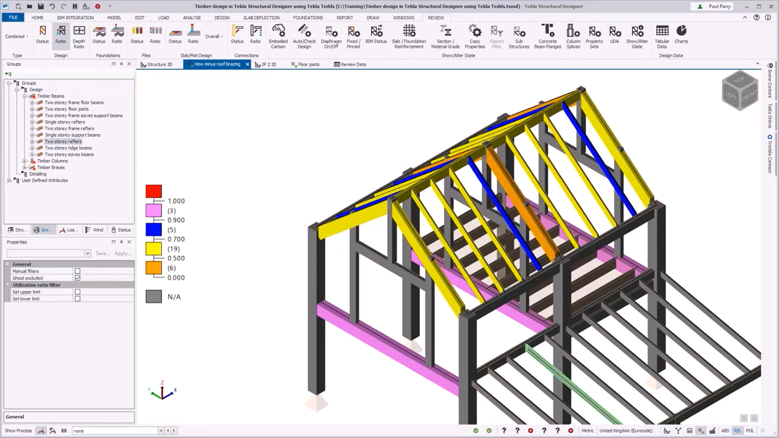Open the Overall slab design dropdown
The image size is (779, 438).
(x=214, y=36)
